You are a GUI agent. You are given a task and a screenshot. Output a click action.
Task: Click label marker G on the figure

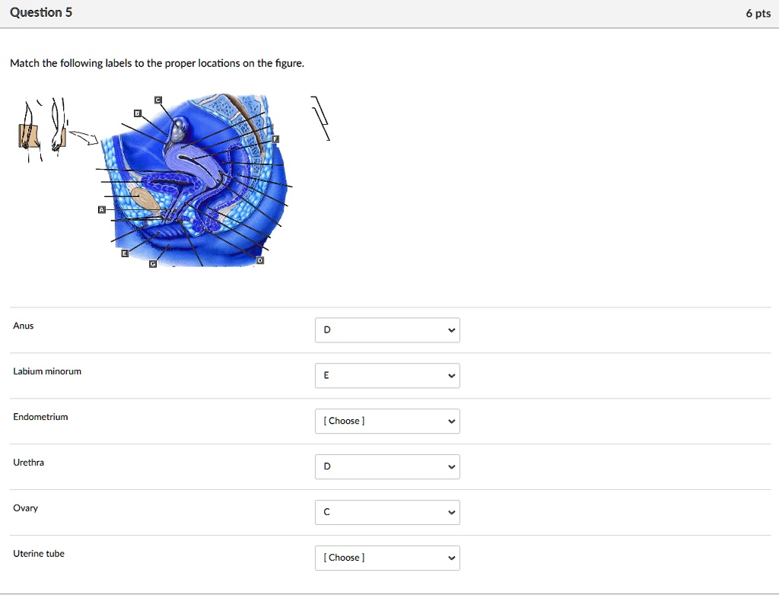pyautogui.click(x=152, y=263)
